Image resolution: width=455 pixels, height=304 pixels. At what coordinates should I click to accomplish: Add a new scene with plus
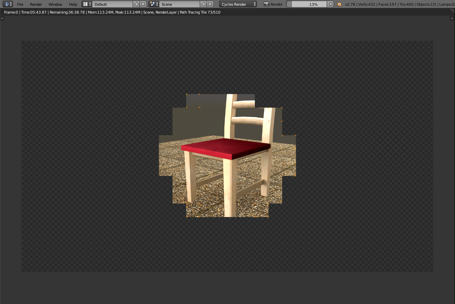204,4
